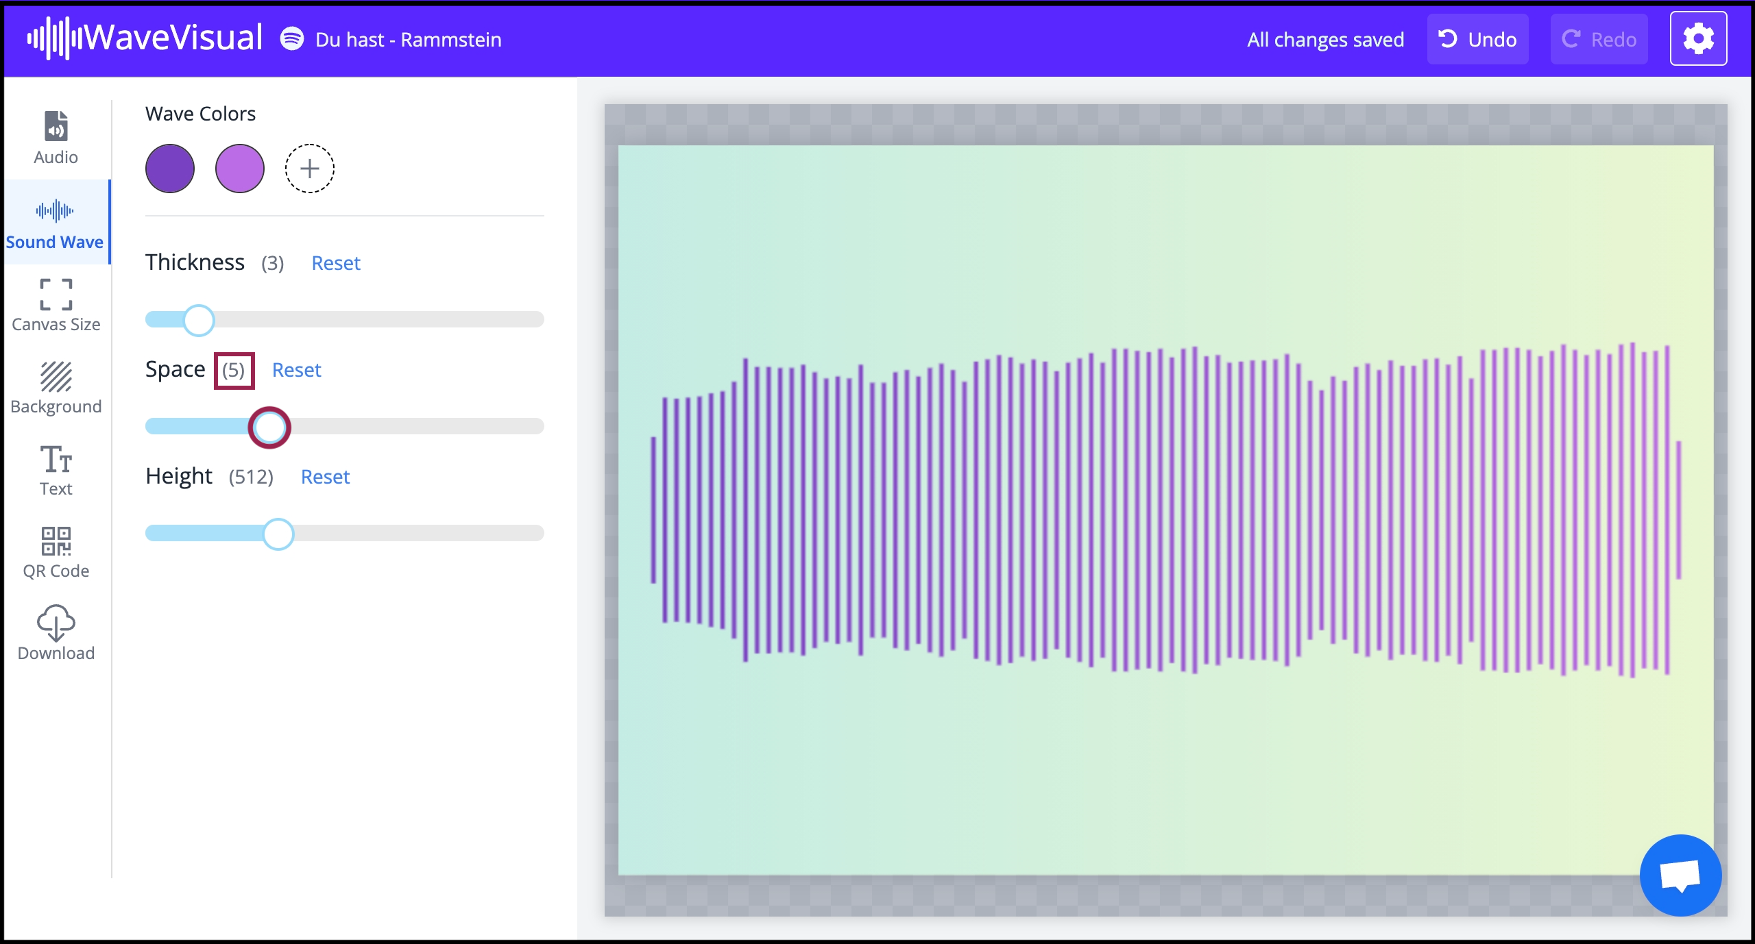
Task: Reset the Height value
Action: [x=325, y=477]
